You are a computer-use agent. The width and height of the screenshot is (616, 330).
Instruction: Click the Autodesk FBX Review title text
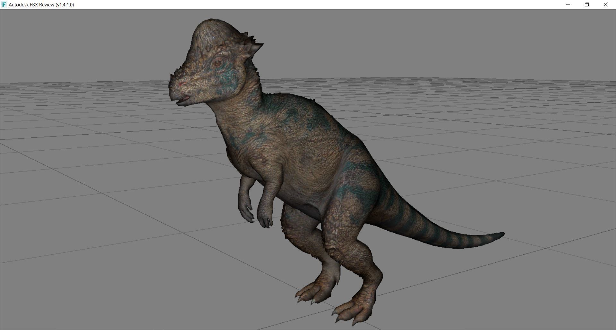(41, 5)
